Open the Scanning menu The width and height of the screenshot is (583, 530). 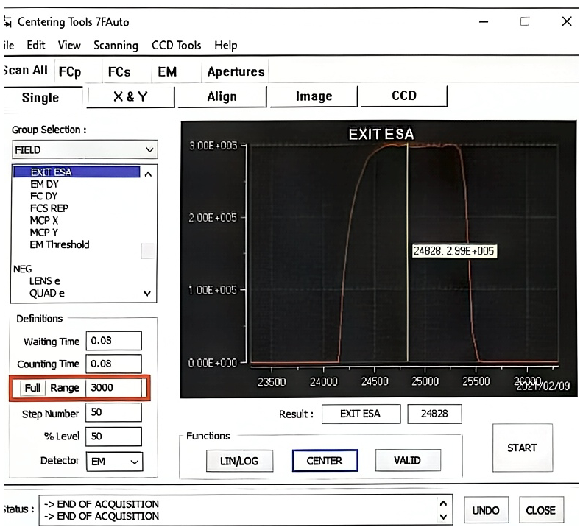[116, 45]
